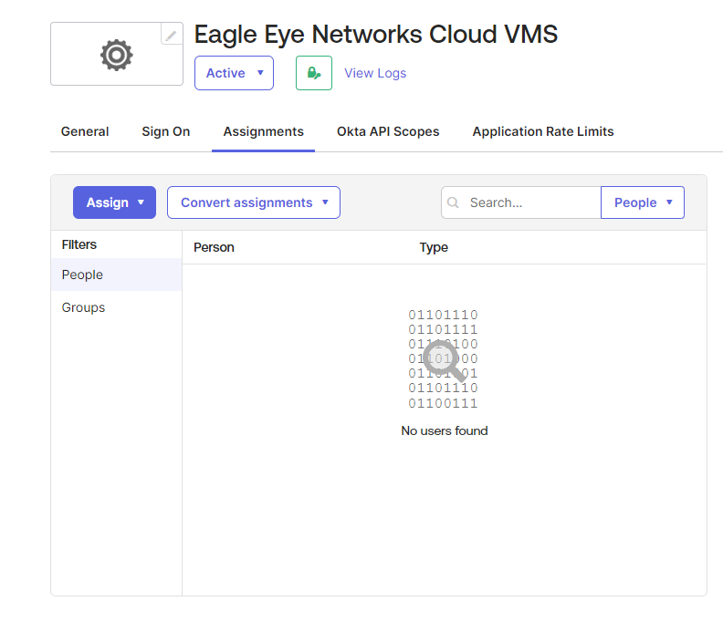Open the Okta API Scopes tab
Screen dimensions: 723x622
[388, 131]
